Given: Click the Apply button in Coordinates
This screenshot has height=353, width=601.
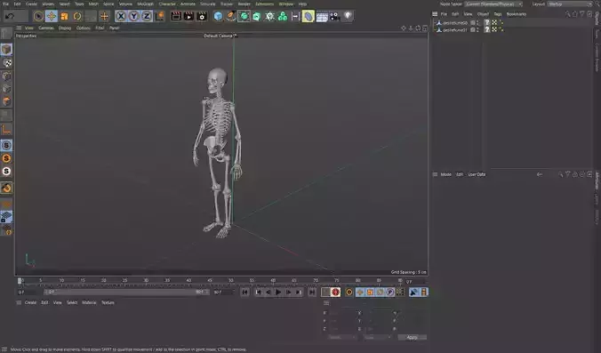Looking at the screenshot, I should click(x=412, y=338).
